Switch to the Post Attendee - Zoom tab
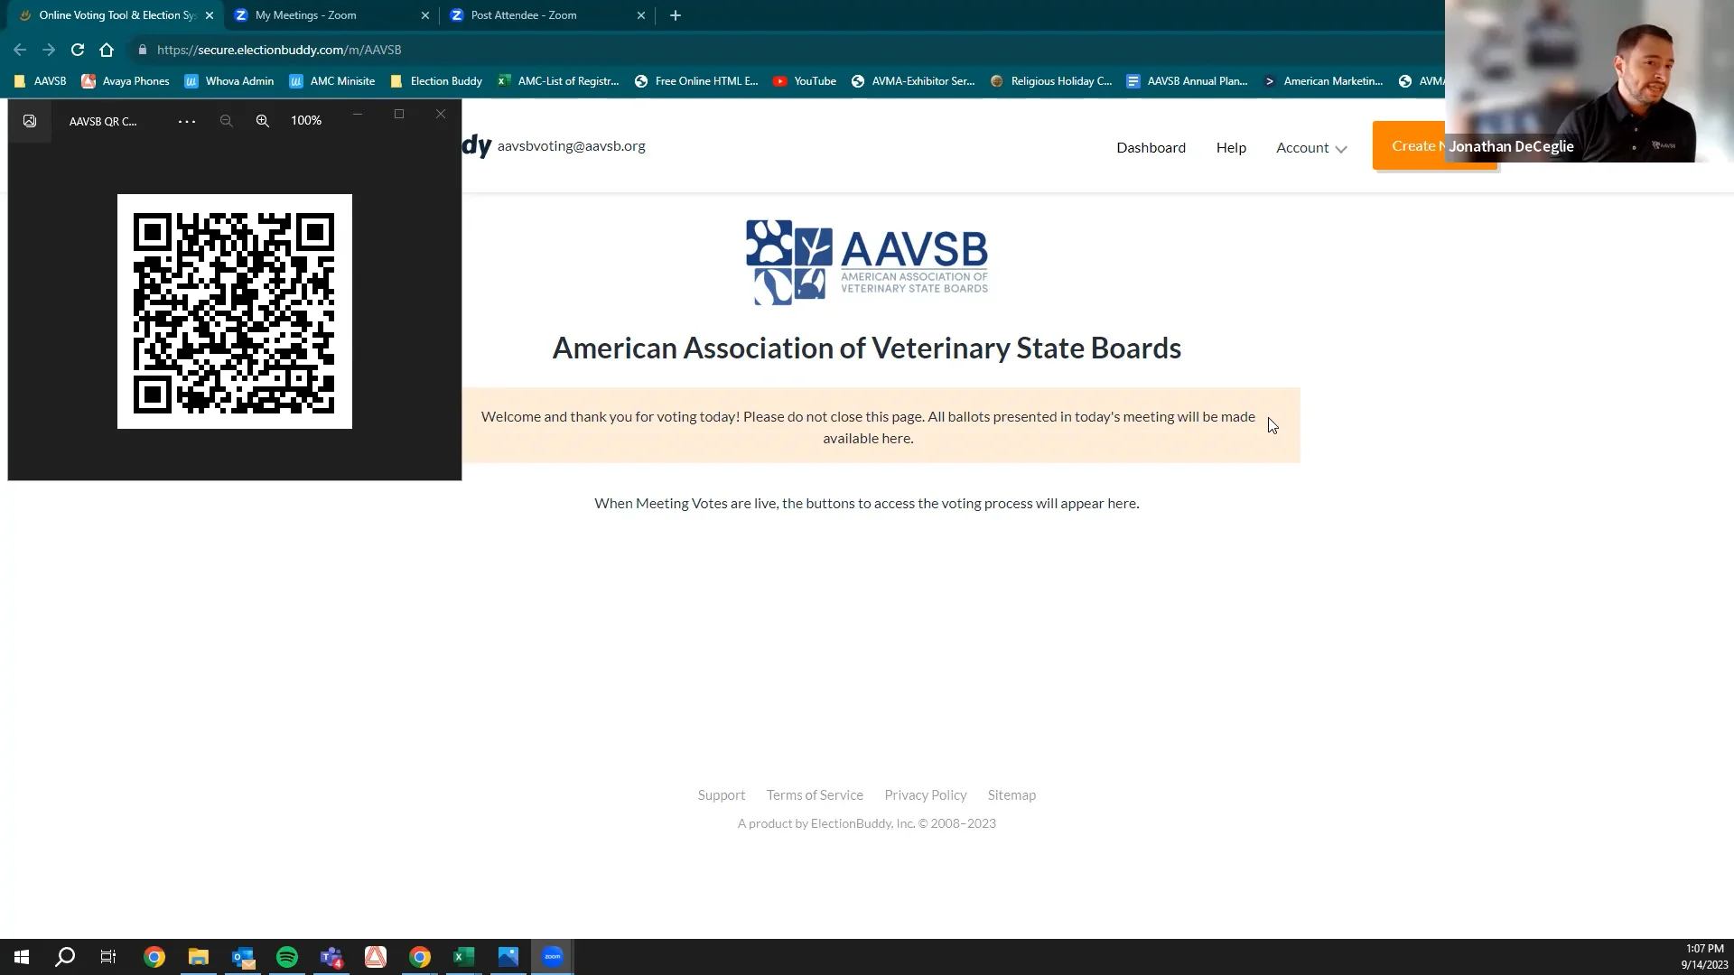The height and width of the screenshot is (975, 1734). [x=524, y=15]
